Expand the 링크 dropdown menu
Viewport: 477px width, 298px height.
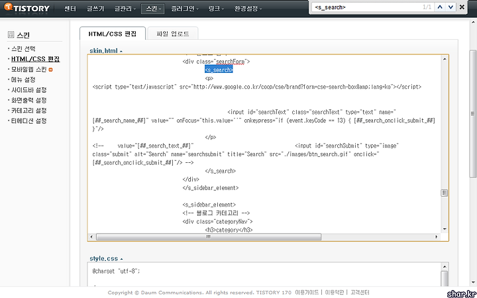pos(216,9)
